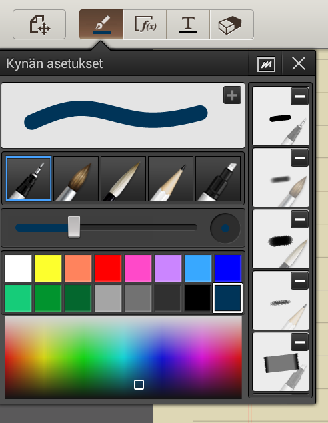Screen dimensions: 328x423
Task: Remove the pencil preset with minus
Action: (300, 281)
